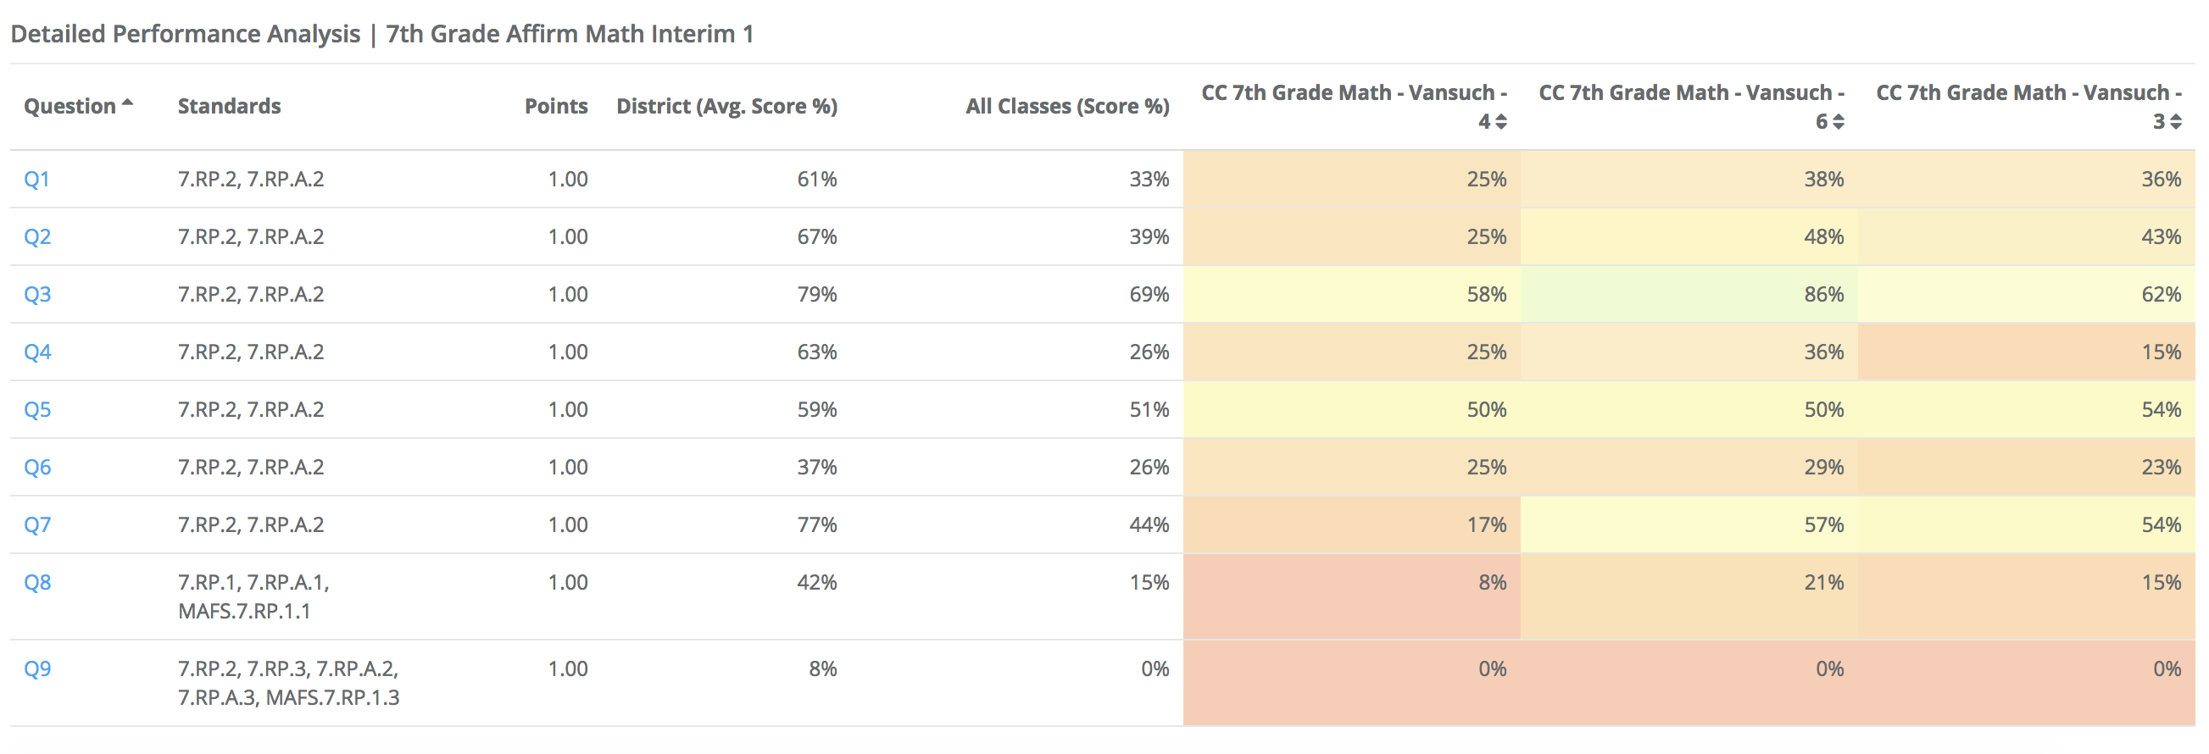Select the Q4 link

point(37,352)
